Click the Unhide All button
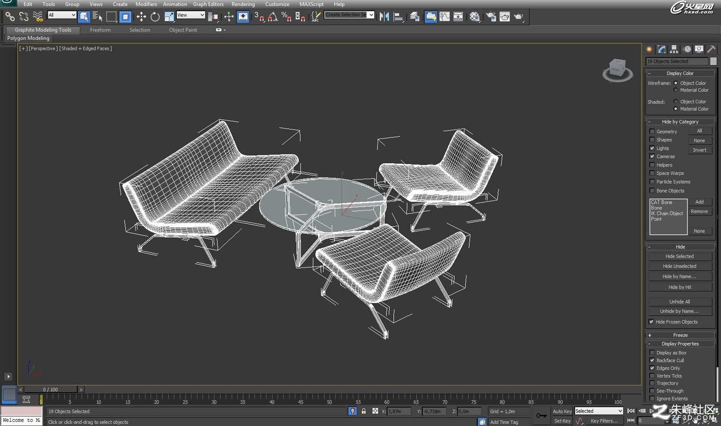 (x=680, y=301)
